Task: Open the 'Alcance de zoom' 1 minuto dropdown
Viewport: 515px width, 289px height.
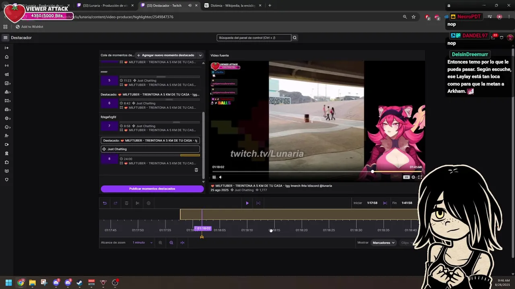Action: coord(143,242)
